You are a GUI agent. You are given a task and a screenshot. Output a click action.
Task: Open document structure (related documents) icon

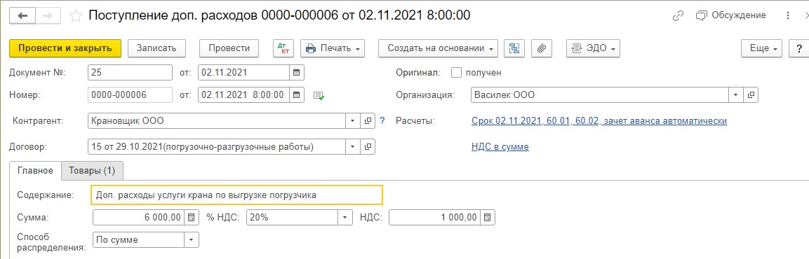pyautogui.click(x=514, y=48)
